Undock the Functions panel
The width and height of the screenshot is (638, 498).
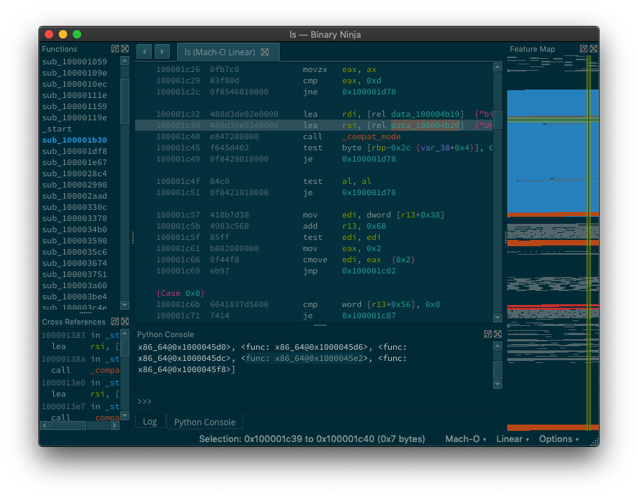click(115, 49)
